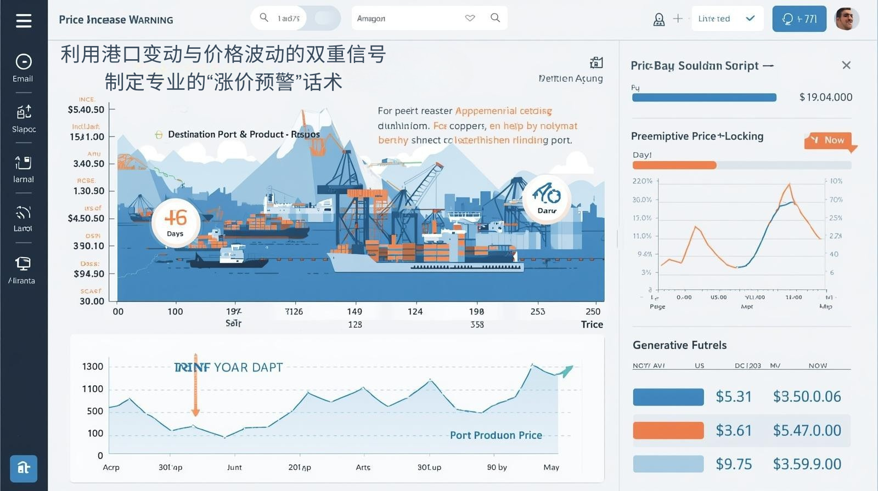The width and height of the screenshot is (878, 491).
Task: Click the blue home button at sidebar bottom
Action: tap(24, 468)
